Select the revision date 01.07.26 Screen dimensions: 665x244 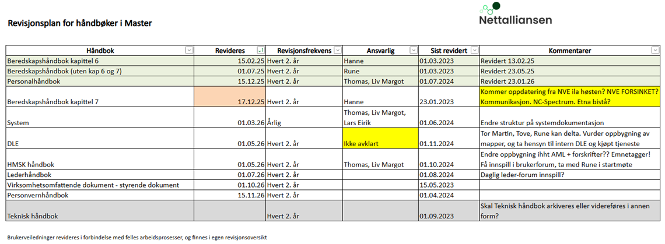coord(230,174)
